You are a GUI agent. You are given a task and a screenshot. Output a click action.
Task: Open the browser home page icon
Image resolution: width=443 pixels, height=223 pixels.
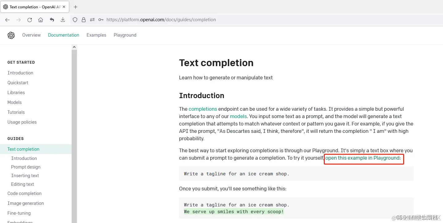coord(40,20)
